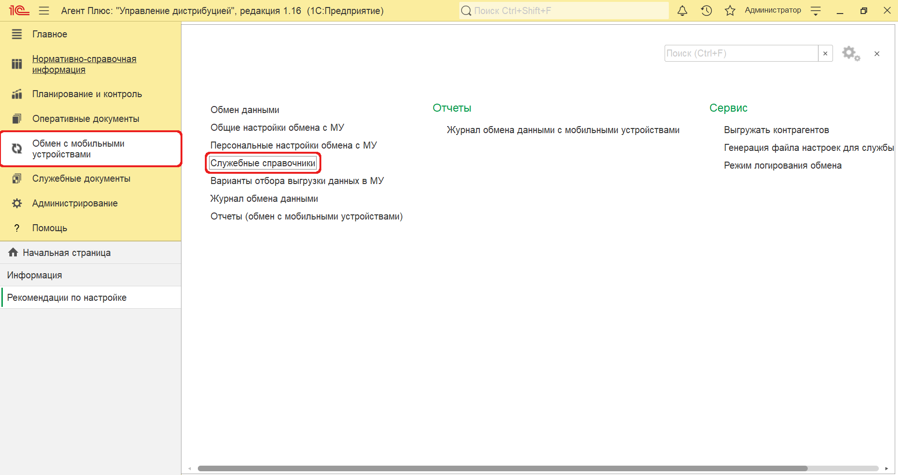This screenshot has height=475, width=898.
Task: Open the 1C main menu hamburger icon
Action: 44,11
